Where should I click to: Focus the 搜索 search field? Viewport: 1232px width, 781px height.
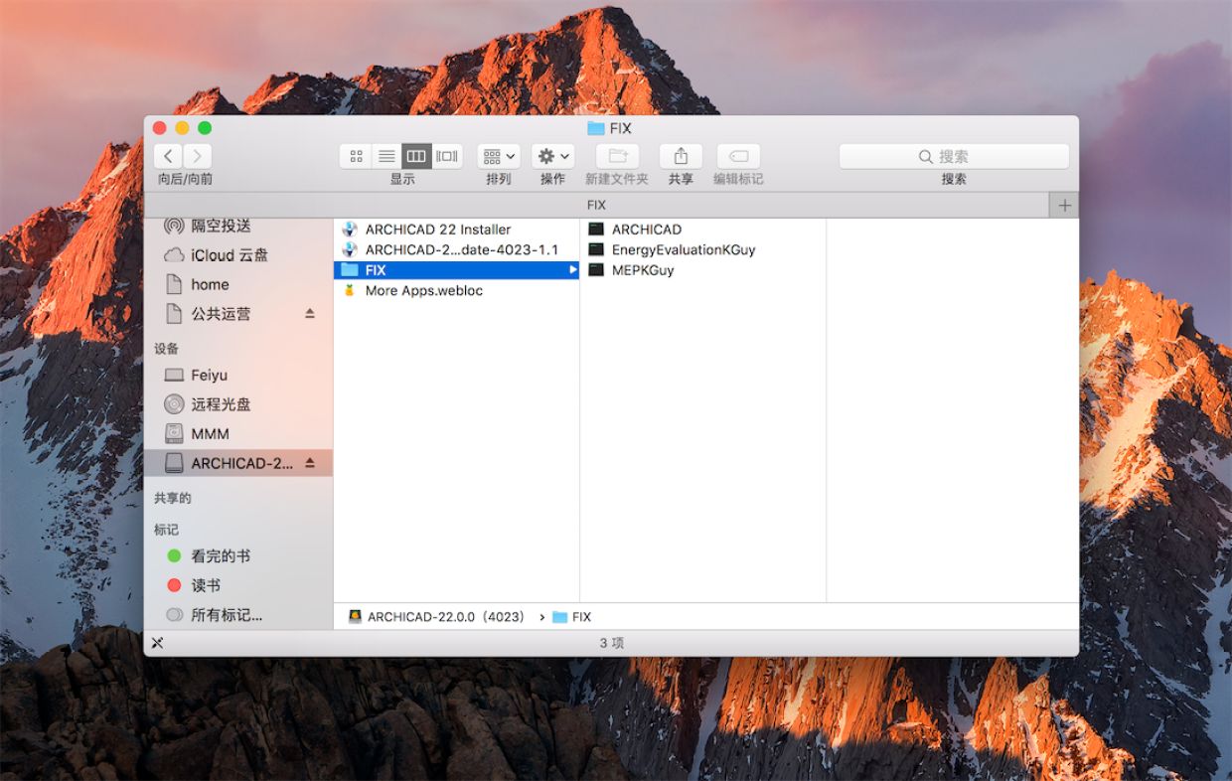[x=954, y=156]
